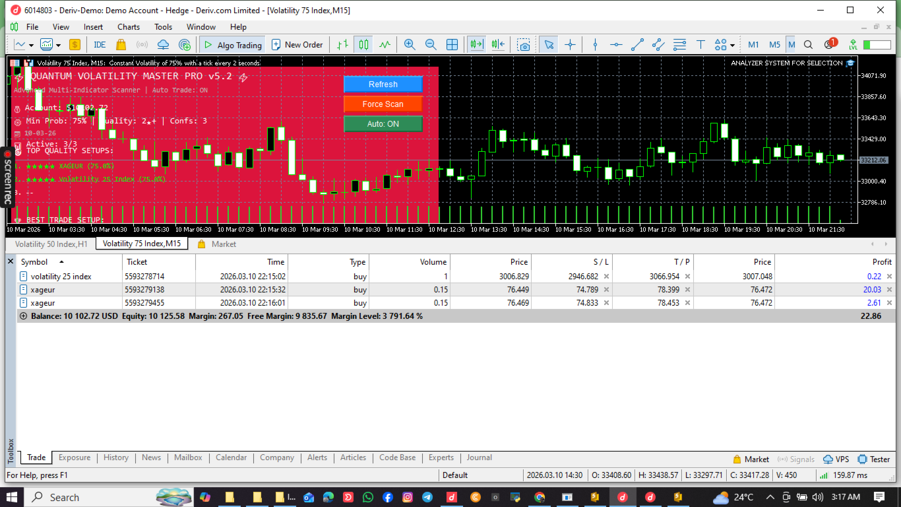The height and width of the screenshot is (507, 901).
Task: Click the Refresh button on chart panel
Action: (383, 84)
